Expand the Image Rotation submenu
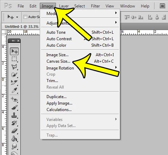168x155 pixels. pyautogui.click(x=80, y=68)
